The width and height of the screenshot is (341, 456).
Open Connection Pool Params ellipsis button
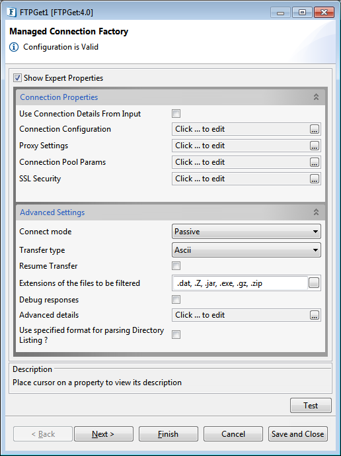[315, 162]
